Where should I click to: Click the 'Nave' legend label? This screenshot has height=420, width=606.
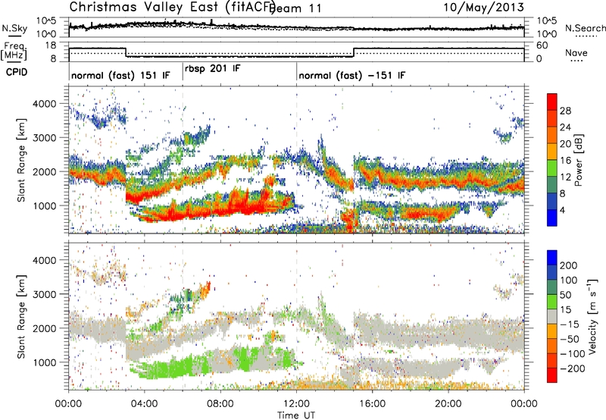pos(576,52)
